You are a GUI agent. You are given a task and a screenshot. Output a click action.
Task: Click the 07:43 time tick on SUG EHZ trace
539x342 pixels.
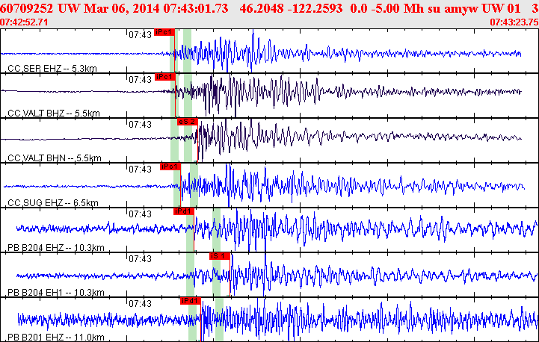(x=140, y=169)
